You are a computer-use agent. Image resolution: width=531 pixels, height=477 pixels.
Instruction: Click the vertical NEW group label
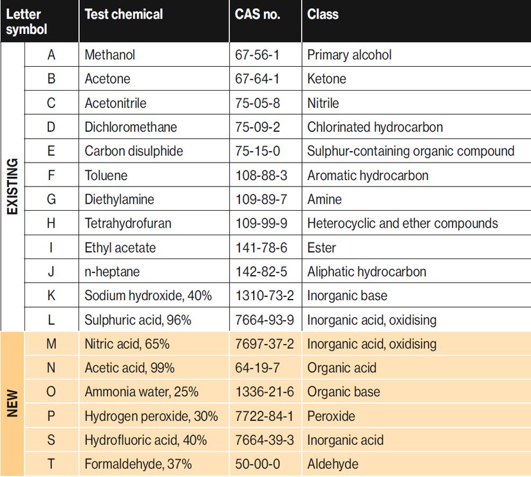12,403
